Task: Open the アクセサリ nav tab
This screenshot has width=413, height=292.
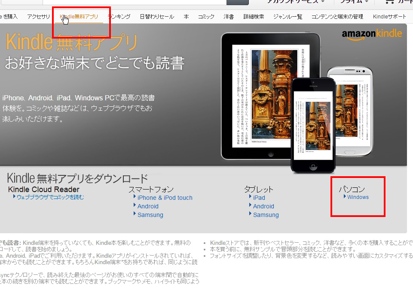Action: coord(38,17)
